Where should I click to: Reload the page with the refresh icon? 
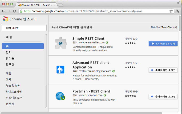[15, 11]
